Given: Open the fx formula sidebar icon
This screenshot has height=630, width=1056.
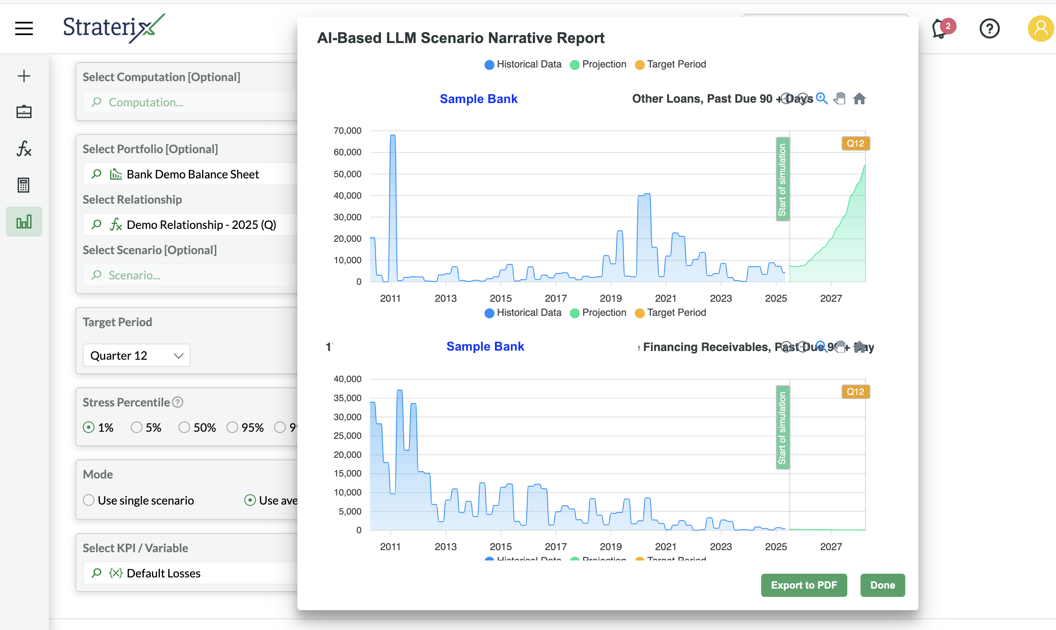Looking at the screenshot, I should 24,149.
